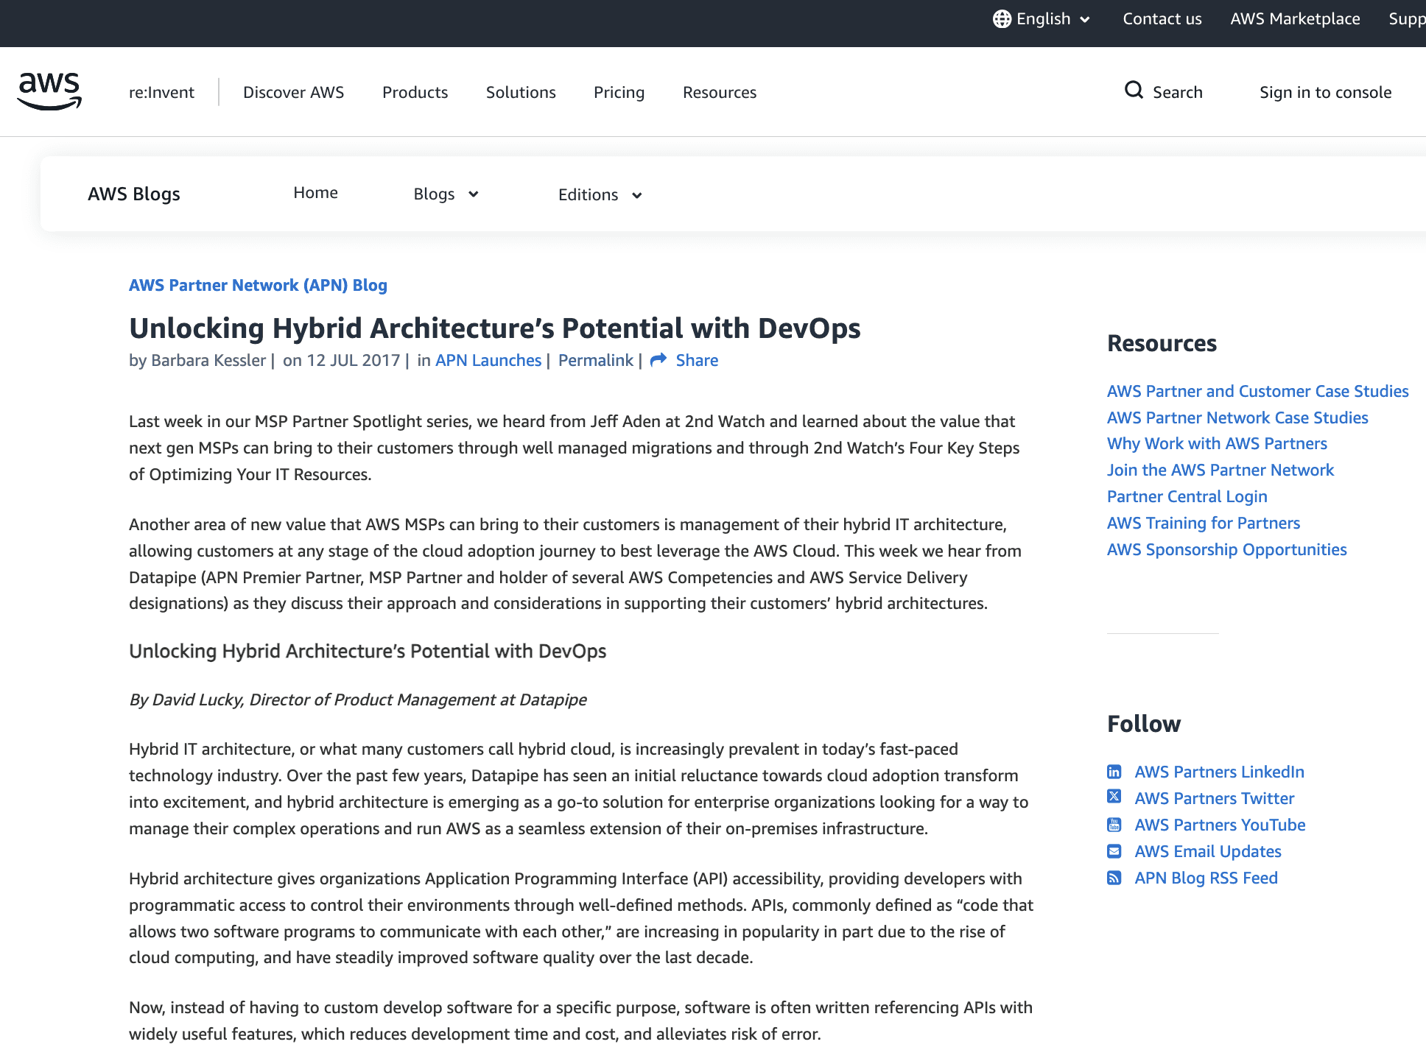1426x1064 pixels.
Task: Open the APN Launches category link
Action: click(x=488, y=360)
